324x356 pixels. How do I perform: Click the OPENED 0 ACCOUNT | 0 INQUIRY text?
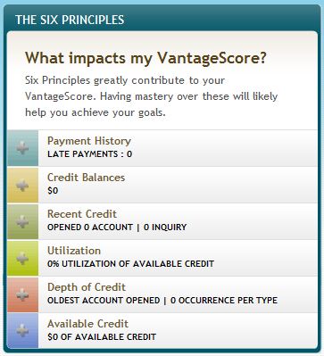pyautogui.click(x=117, y=228)
